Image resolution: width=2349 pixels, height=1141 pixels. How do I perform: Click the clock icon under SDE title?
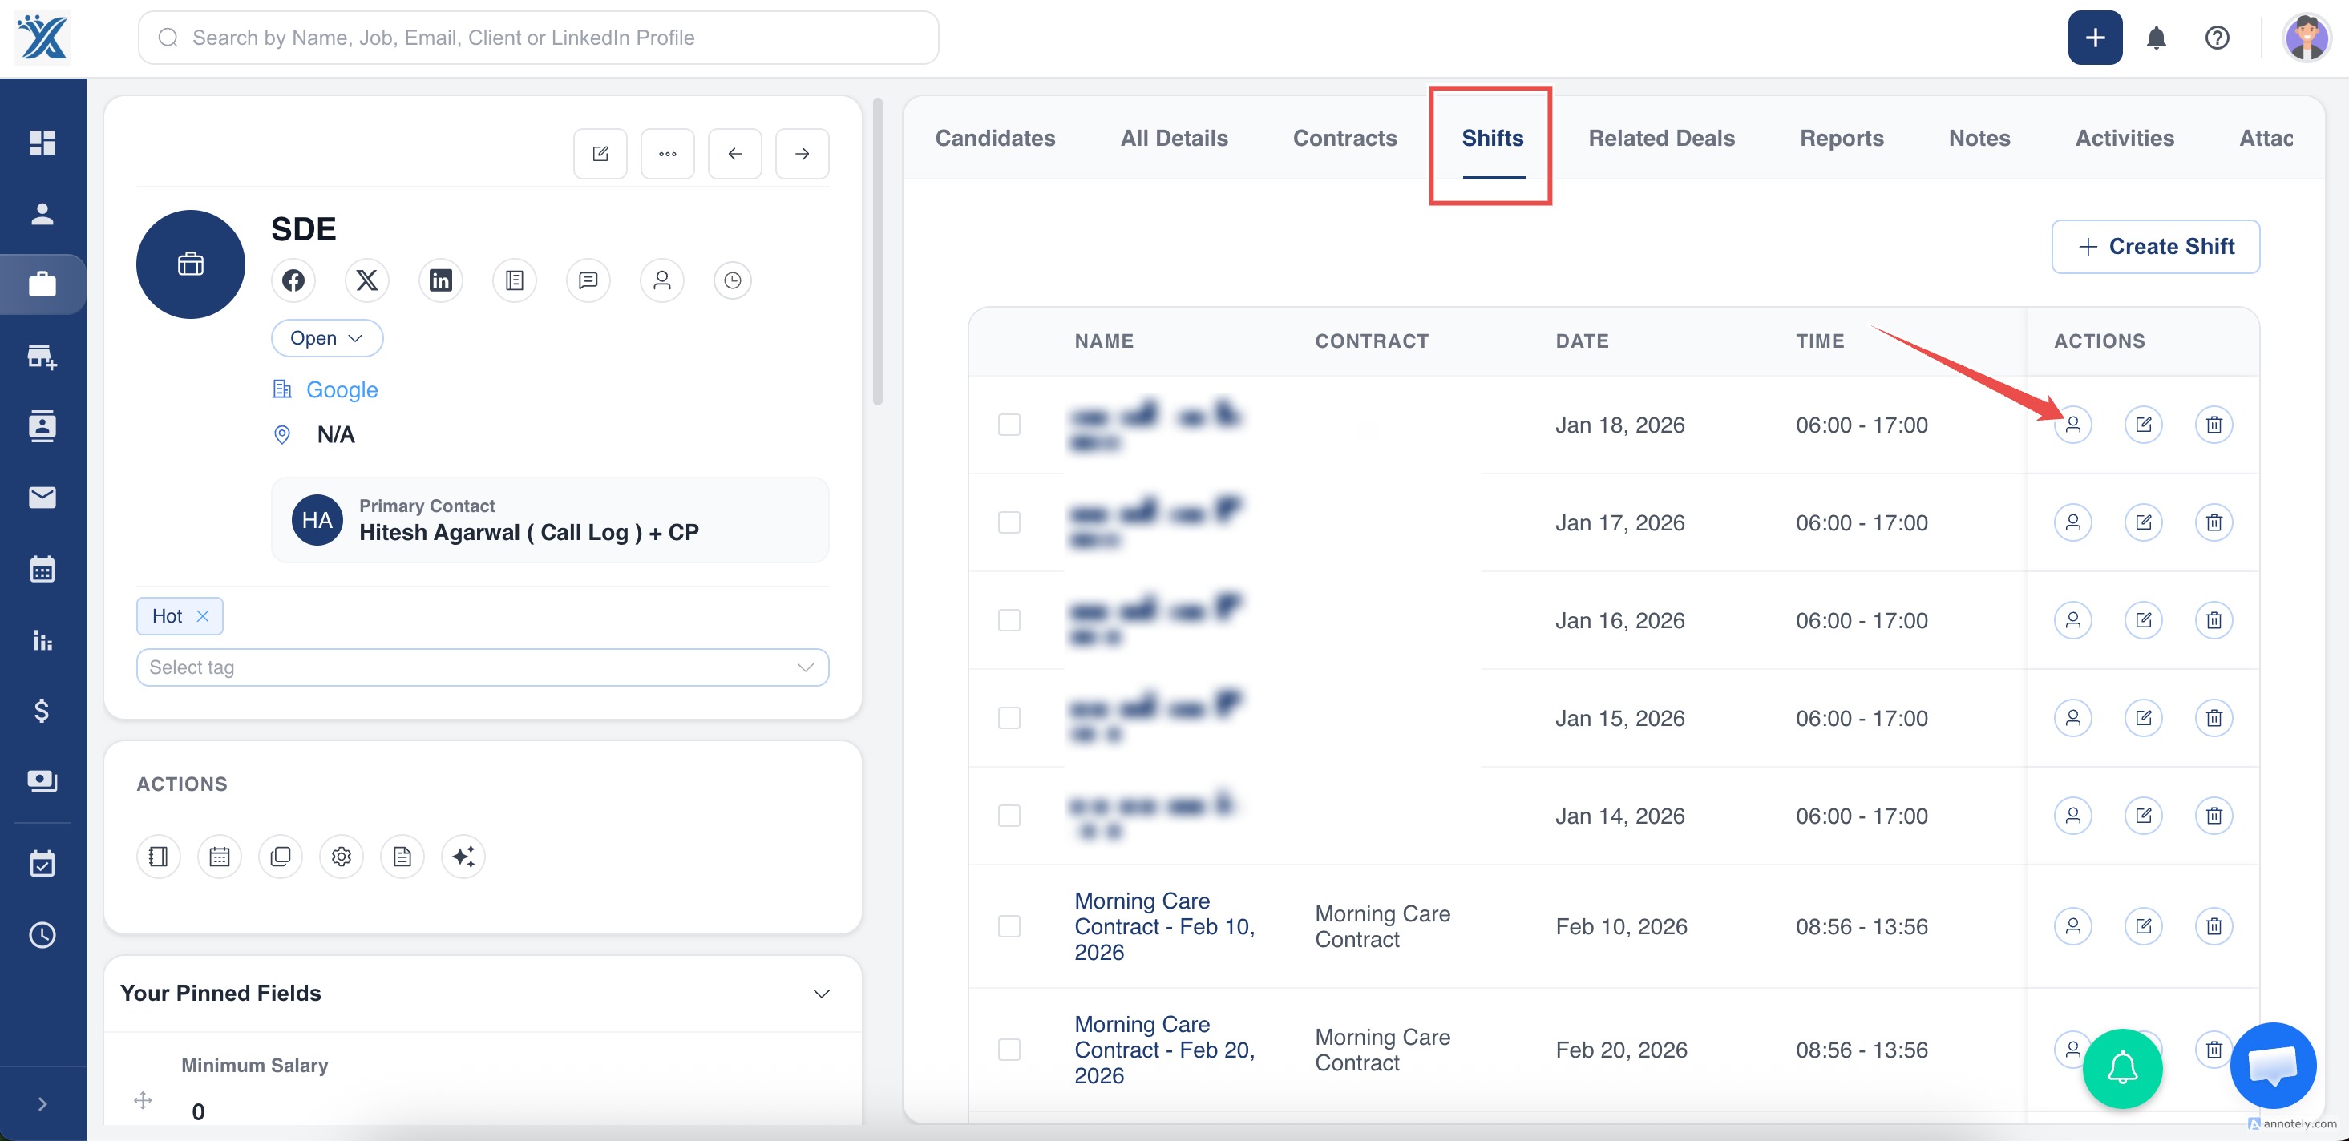pyautogui.click(x=732, y=280)
